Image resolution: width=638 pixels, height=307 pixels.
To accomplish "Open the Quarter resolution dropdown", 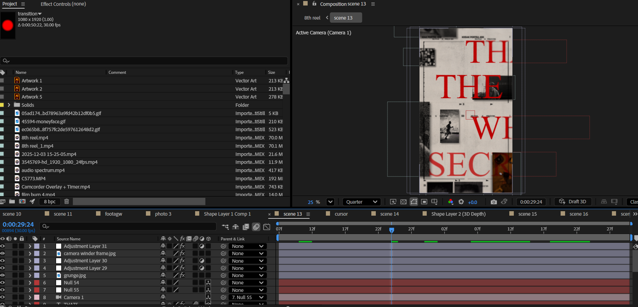I will pyautogui.click(x=361, y=202).
